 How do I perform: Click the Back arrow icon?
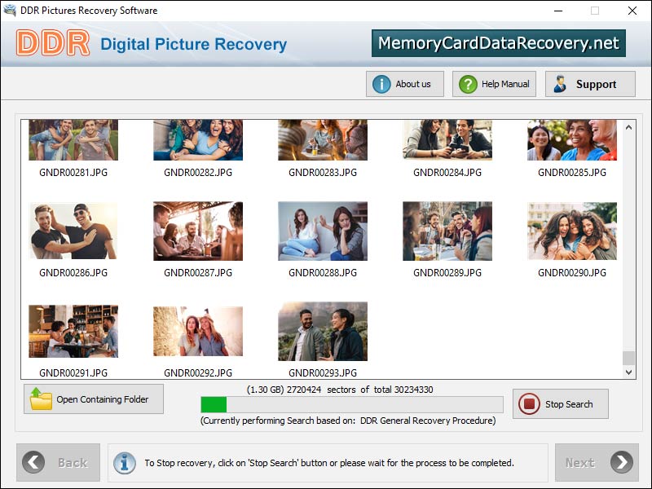coord(33,462)
